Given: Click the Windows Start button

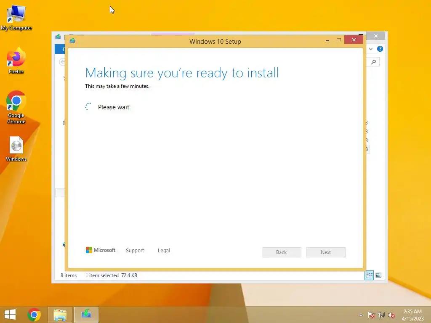Looking at the screenshot, I should 10,315.
